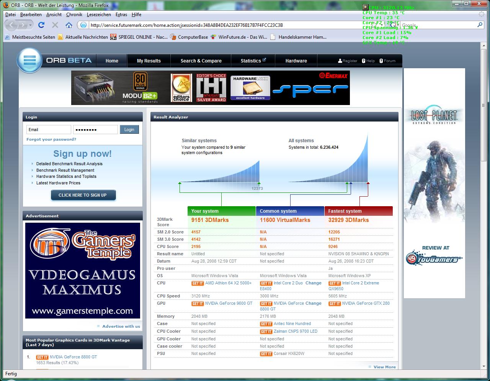Open the Home tab in ORB navigation
The height and width of the screenshot is (381, 490).
(112, 61)
